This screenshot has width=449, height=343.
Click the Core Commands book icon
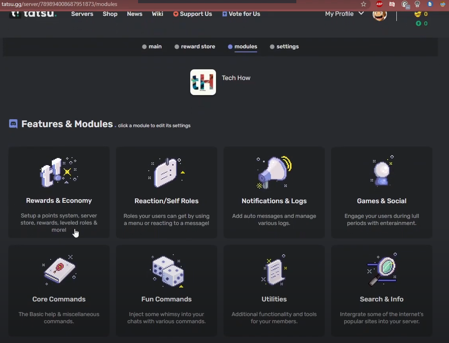59,270
